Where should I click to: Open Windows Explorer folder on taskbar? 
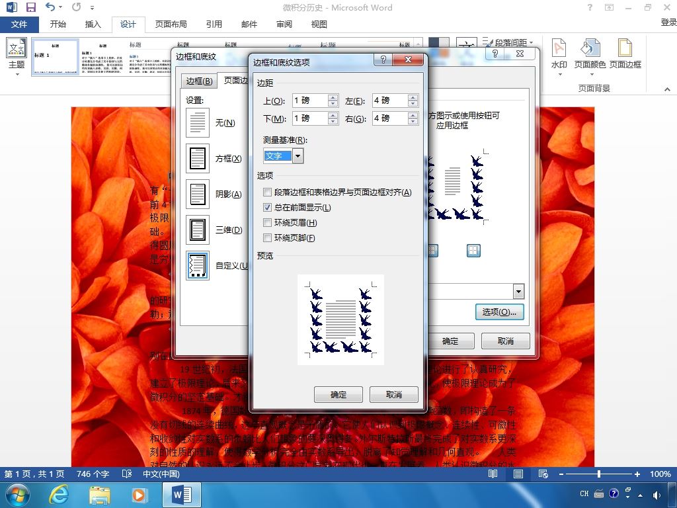pyautogui.click(x=99, y=495)
